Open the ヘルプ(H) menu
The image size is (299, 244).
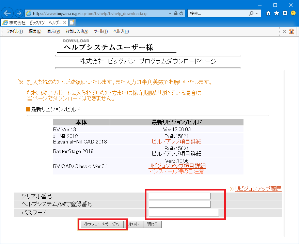pos(121,31)
